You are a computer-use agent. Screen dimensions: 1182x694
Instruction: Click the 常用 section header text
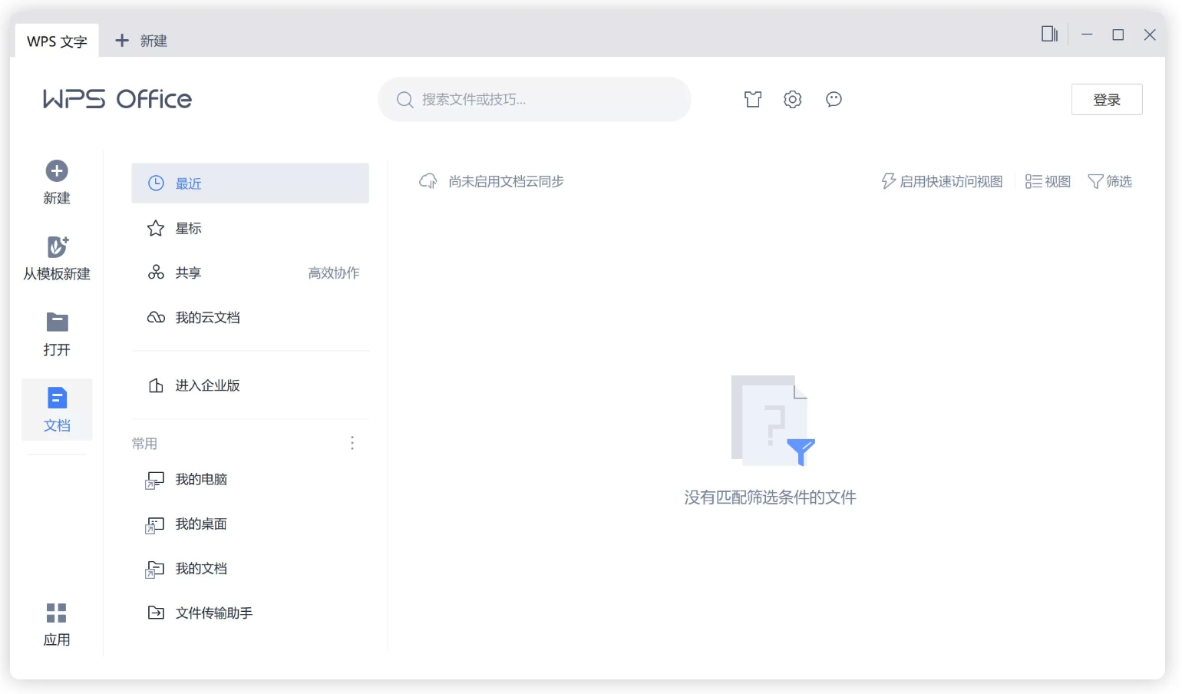144,444
